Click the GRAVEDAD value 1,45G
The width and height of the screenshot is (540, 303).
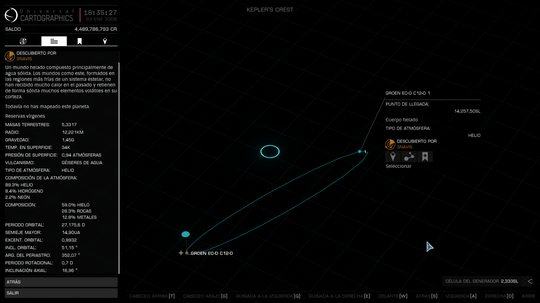pyautogui.click(x=68, y=140)
